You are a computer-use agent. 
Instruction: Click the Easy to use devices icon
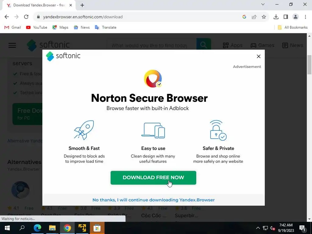pos(153,130)
